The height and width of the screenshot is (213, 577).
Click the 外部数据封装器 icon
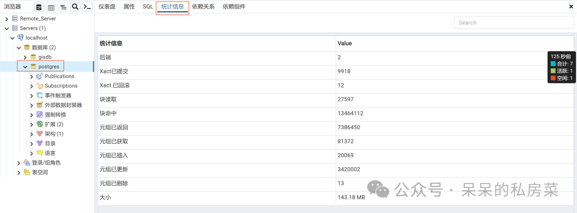[x=40, y=105]
